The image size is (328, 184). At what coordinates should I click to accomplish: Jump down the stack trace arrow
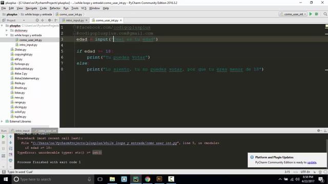10,143
